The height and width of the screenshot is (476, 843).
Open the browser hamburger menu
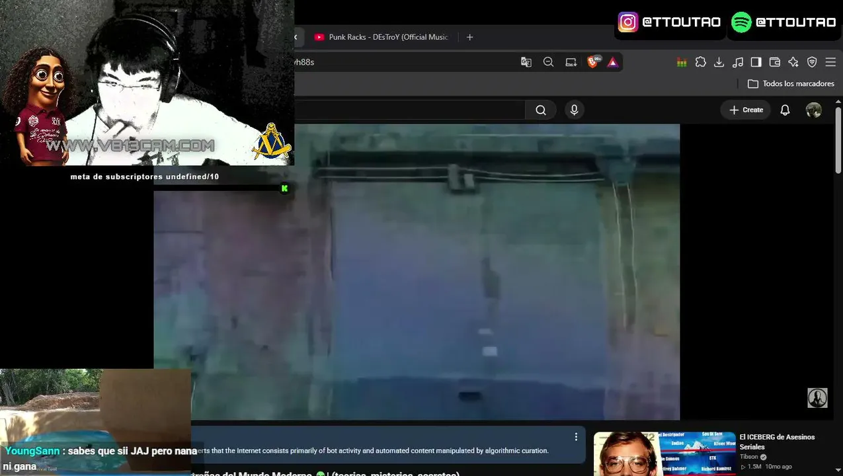coord(830,62)
